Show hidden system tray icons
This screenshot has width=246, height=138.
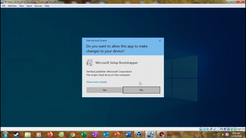click(x=214, y=135)
